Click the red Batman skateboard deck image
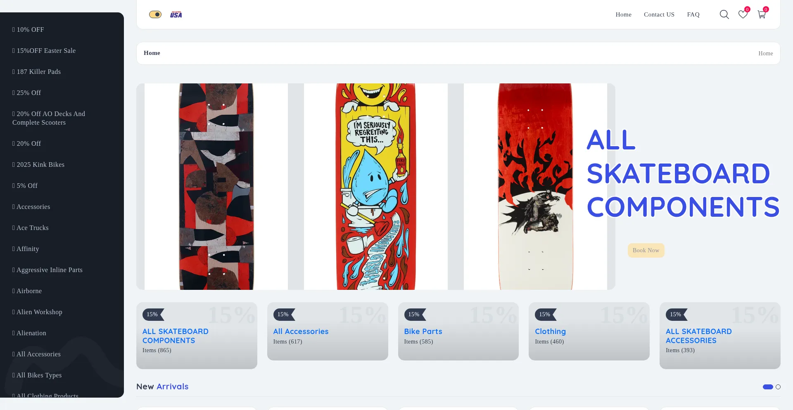This screenshot has width=793, height=410. [x=535, y=187]
